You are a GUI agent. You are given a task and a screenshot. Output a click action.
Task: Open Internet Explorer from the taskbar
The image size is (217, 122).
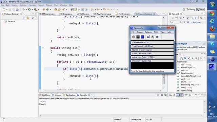(x=212, y=21)
